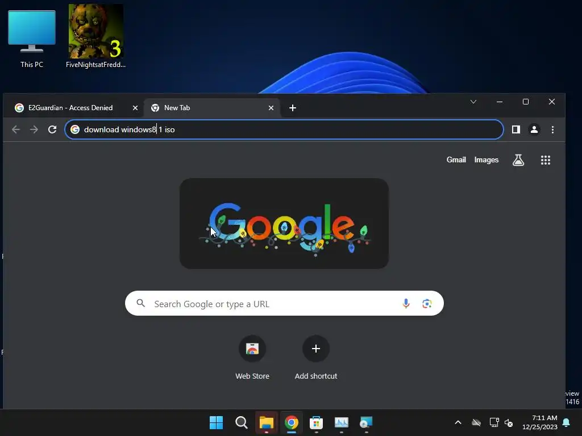Open the Chrome profile avatar
Screen dimensions: 582x436
534,129
